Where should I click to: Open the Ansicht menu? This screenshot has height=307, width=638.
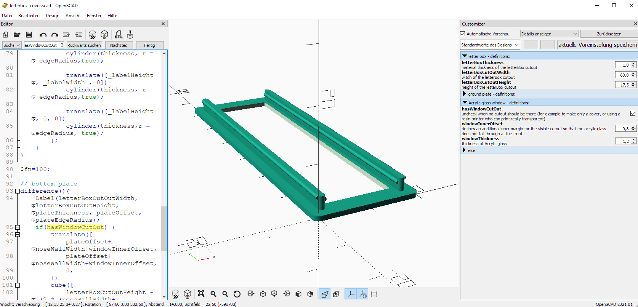tap(73, 16)
